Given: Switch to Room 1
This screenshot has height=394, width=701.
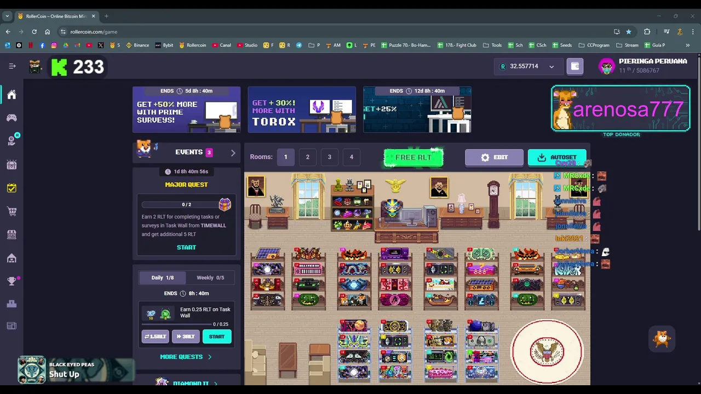Looking at the screenshot, I should click(285, 157).
